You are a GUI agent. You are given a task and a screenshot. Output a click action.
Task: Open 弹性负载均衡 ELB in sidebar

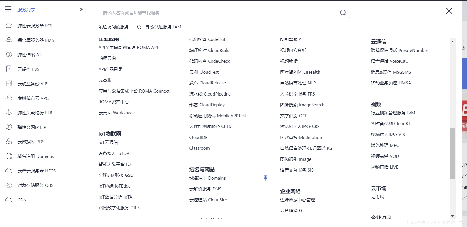(x=35, y=113)
